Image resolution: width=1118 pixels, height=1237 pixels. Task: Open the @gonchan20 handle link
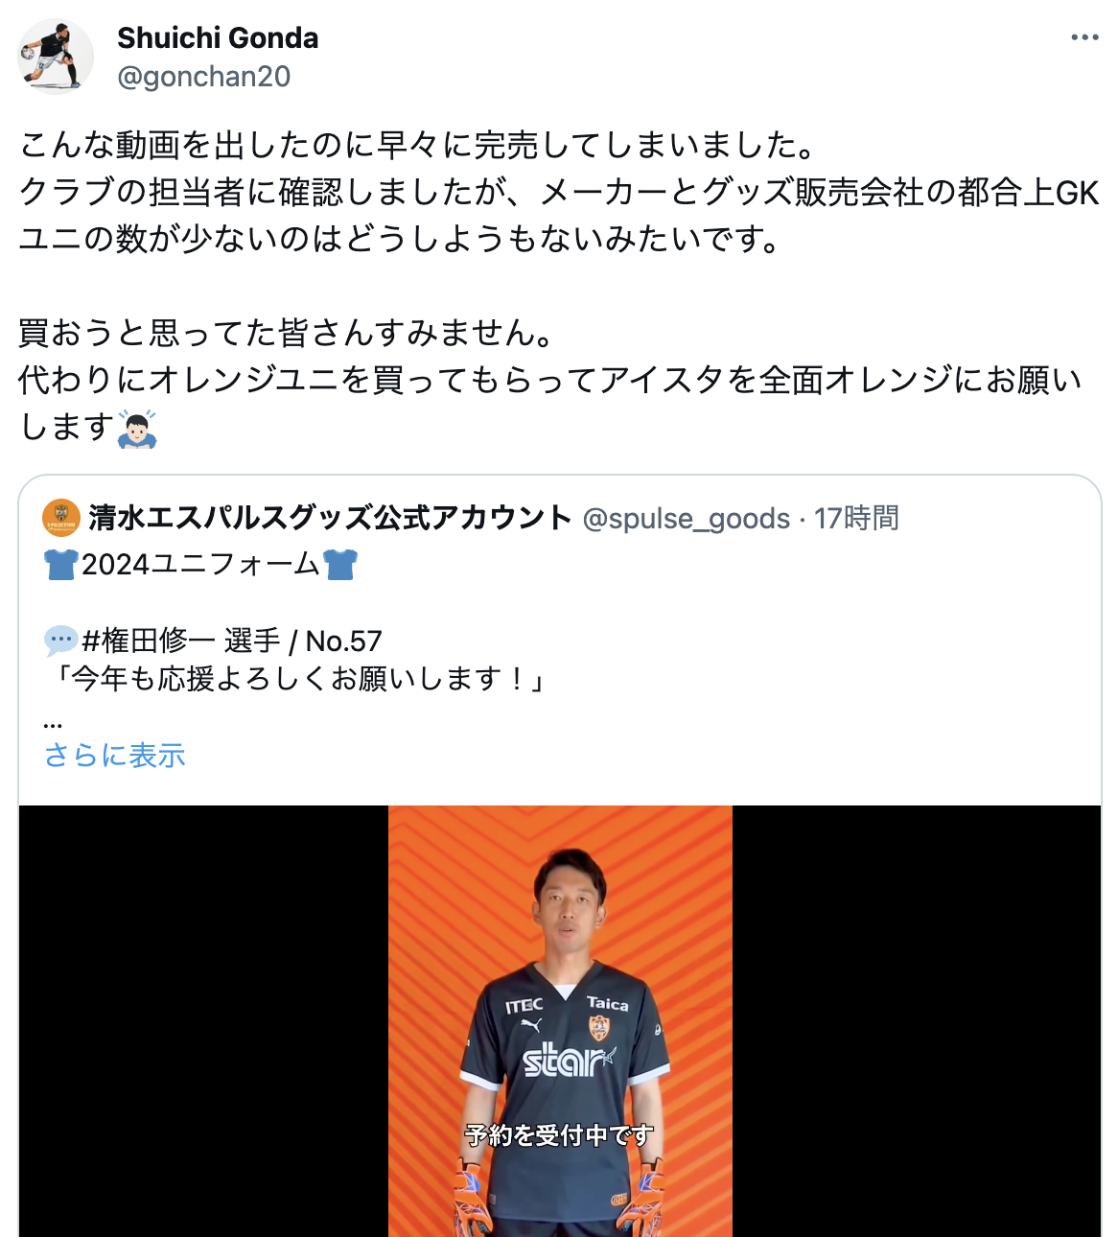pos(203,77)
